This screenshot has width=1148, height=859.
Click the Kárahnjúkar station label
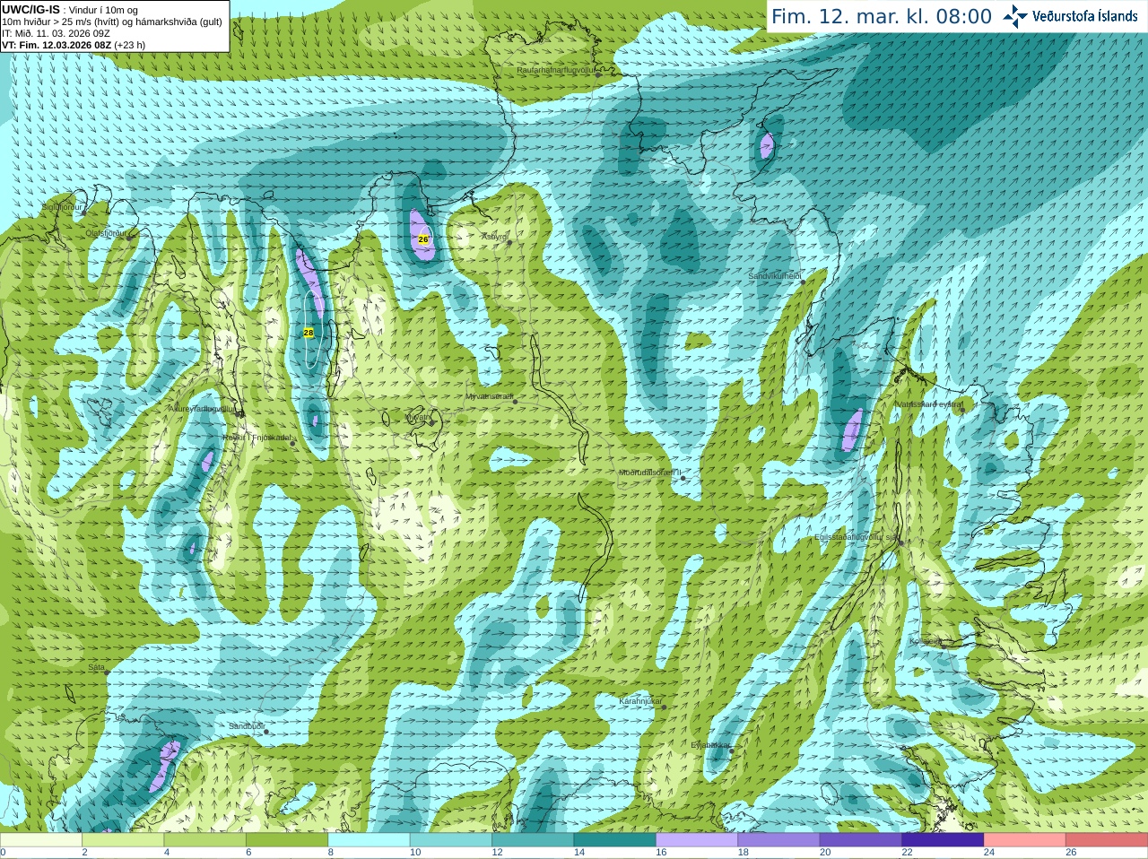pos(640,701)
